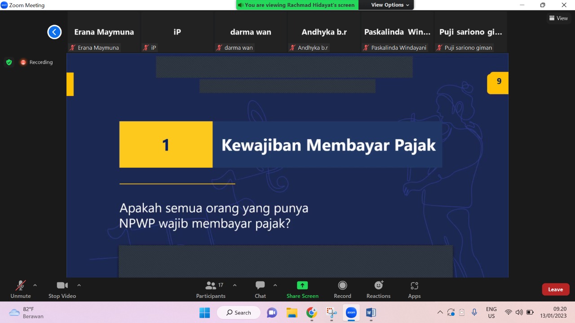
Task: Leave the meeting
Action: click(555, 289)
